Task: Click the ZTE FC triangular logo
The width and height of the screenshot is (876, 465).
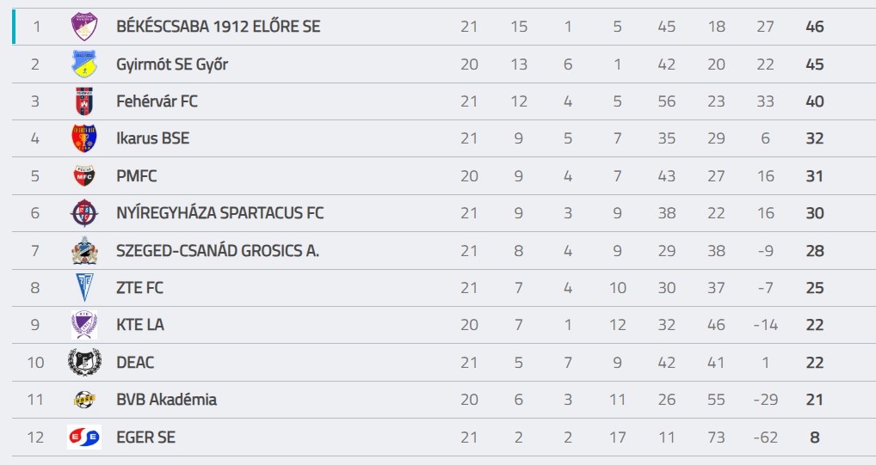Action: (x=84, y=287)
